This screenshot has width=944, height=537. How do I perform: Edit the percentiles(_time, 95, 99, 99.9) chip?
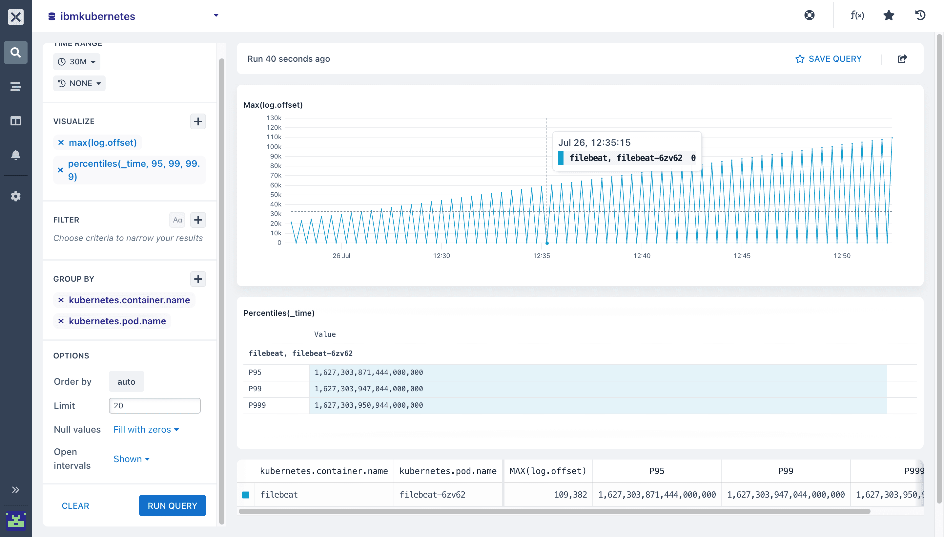134,170
